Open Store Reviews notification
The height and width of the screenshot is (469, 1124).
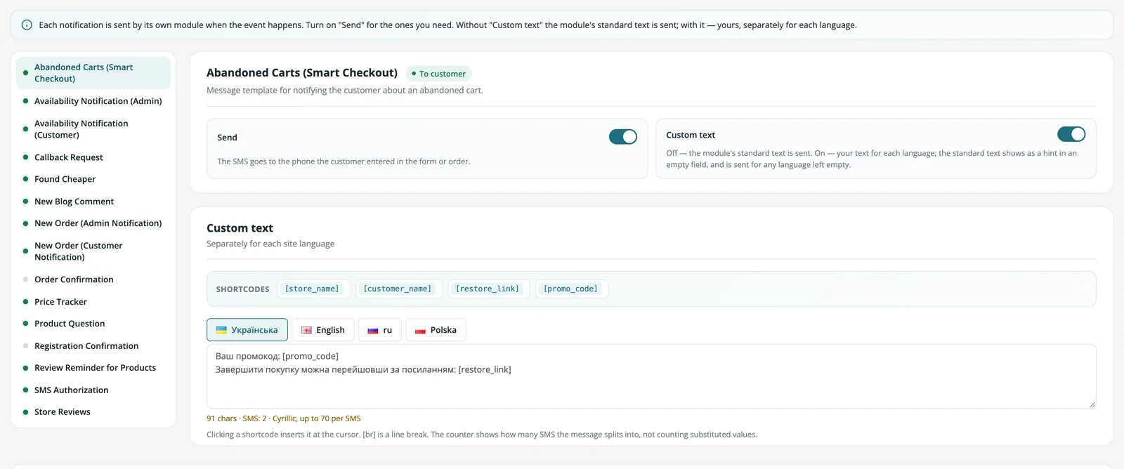(93, 412)
